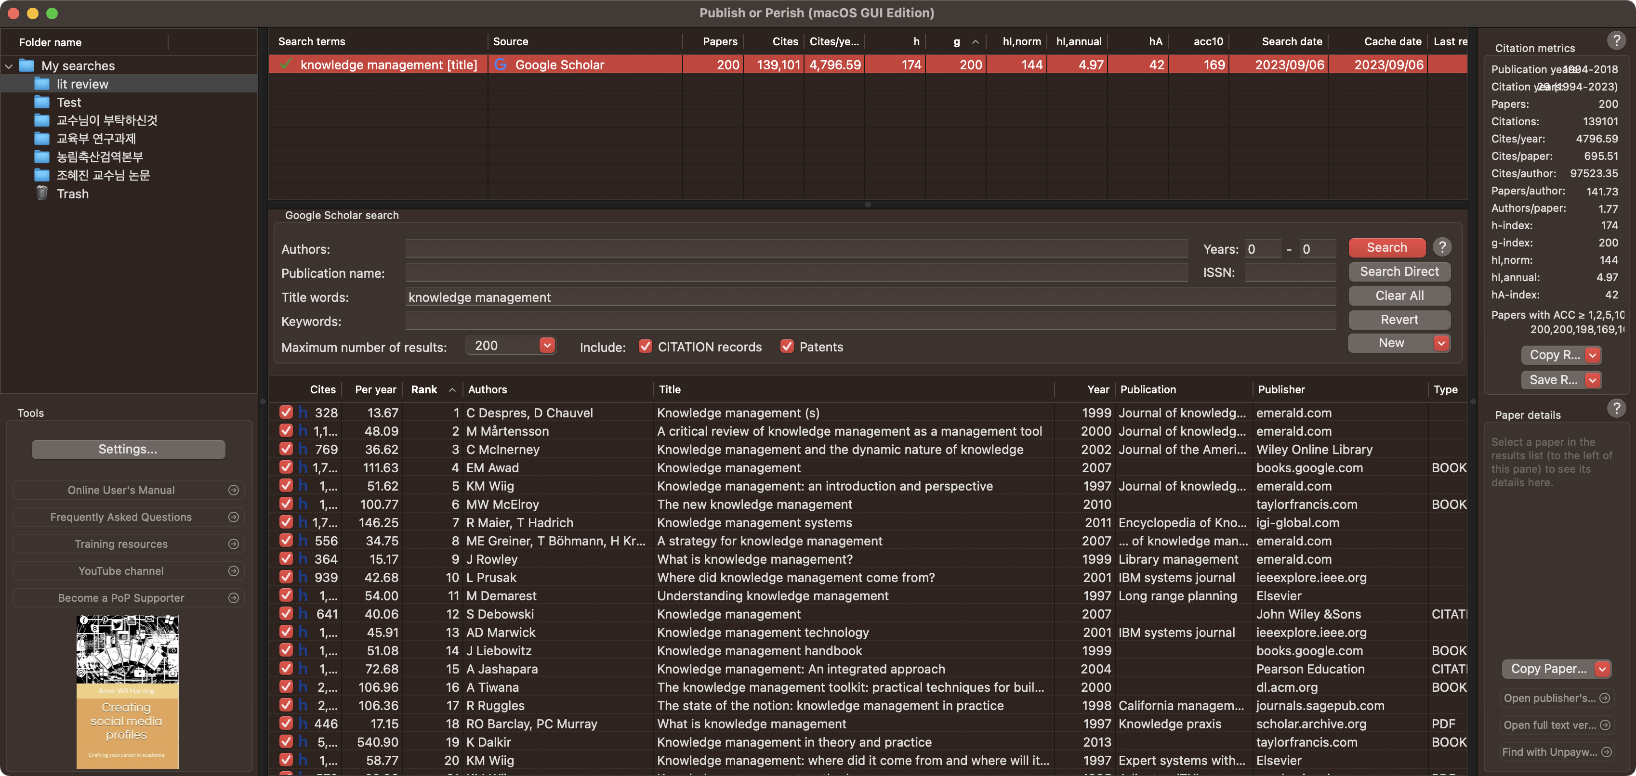Uncheck the C McInerney paper checkbox
Viewport: 1636px width, 776px height.
[x=287, y=449]
